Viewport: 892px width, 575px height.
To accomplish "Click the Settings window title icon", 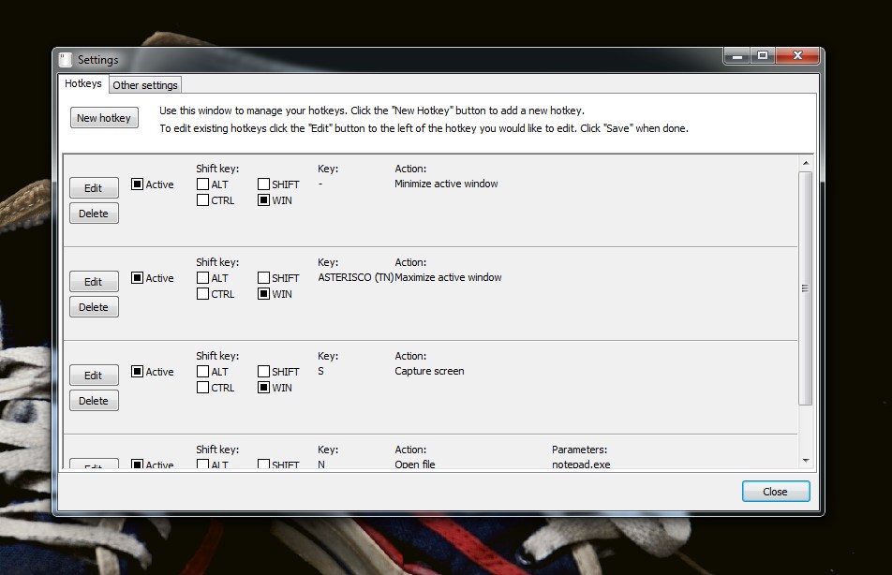I will click(66, 60).
